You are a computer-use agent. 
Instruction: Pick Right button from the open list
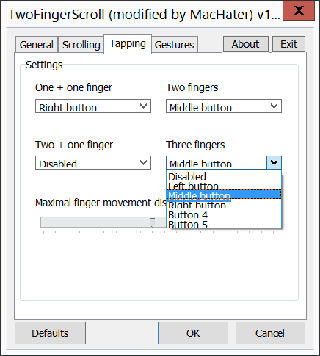(224, 205)
